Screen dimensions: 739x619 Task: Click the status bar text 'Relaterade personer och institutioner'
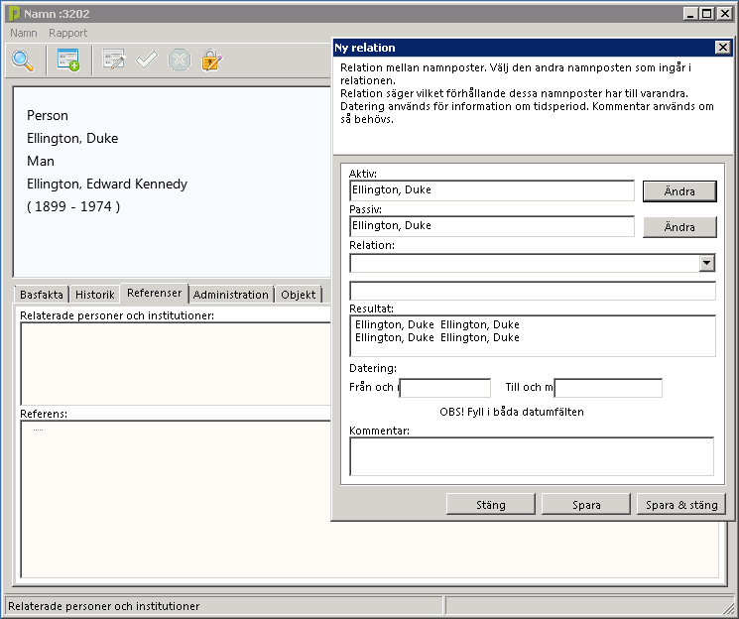tap(104, 606)
